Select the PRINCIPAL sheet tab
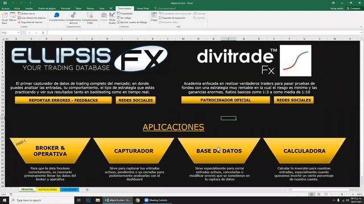 click(27, 189)
